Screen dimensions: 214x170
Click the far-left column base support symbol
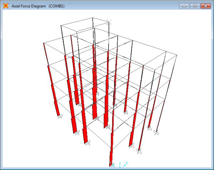coord(60,117)
